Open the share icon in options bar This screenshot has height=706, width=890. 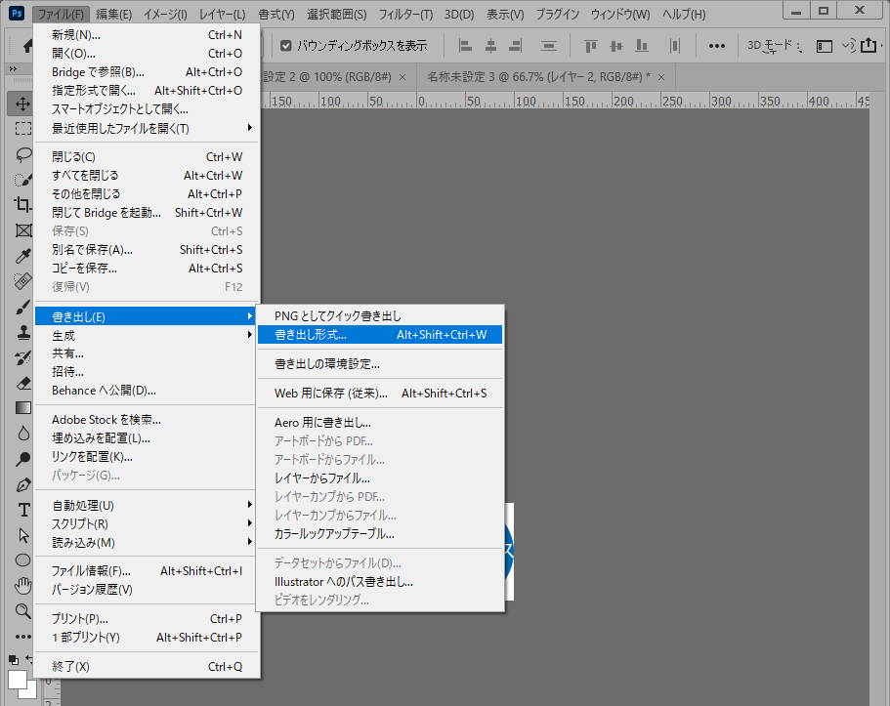tap(869, 45)
